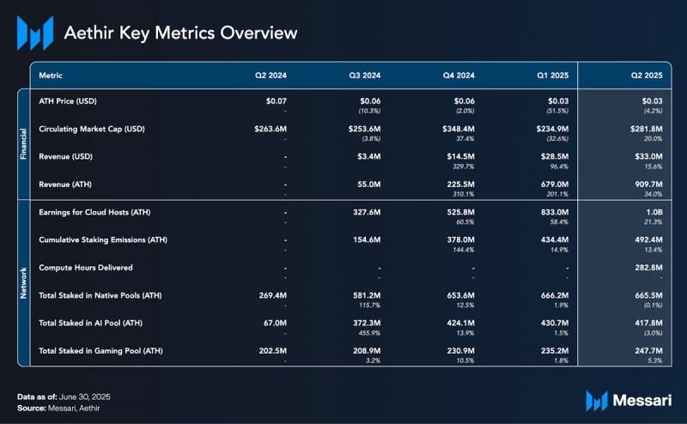This screenshot has height=424, width=687.
Task: Click the 581.2M native pools staked value
Action: (367, 295)
